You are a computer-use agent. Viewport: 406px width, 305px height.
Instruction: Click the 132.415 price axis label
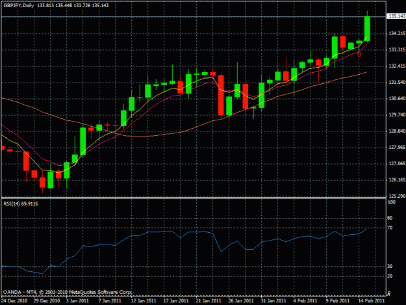pyautogui.click(x=397, y=66)
